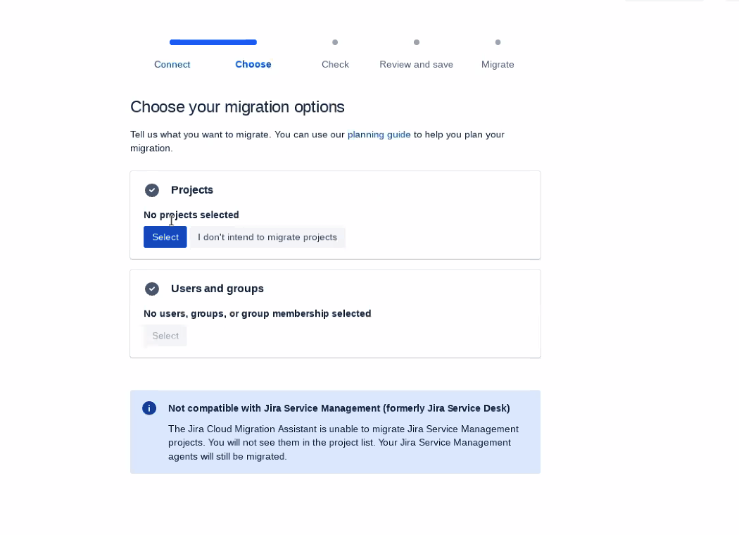Screen dimensions: 739x535
Task: Click the Projects checkmark circle icon
Action: coord(152,190)
